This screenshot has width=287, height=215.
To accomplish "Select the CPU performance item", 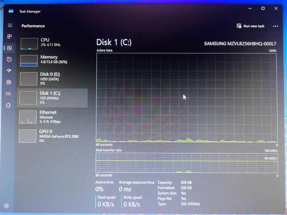I will 53,44.
